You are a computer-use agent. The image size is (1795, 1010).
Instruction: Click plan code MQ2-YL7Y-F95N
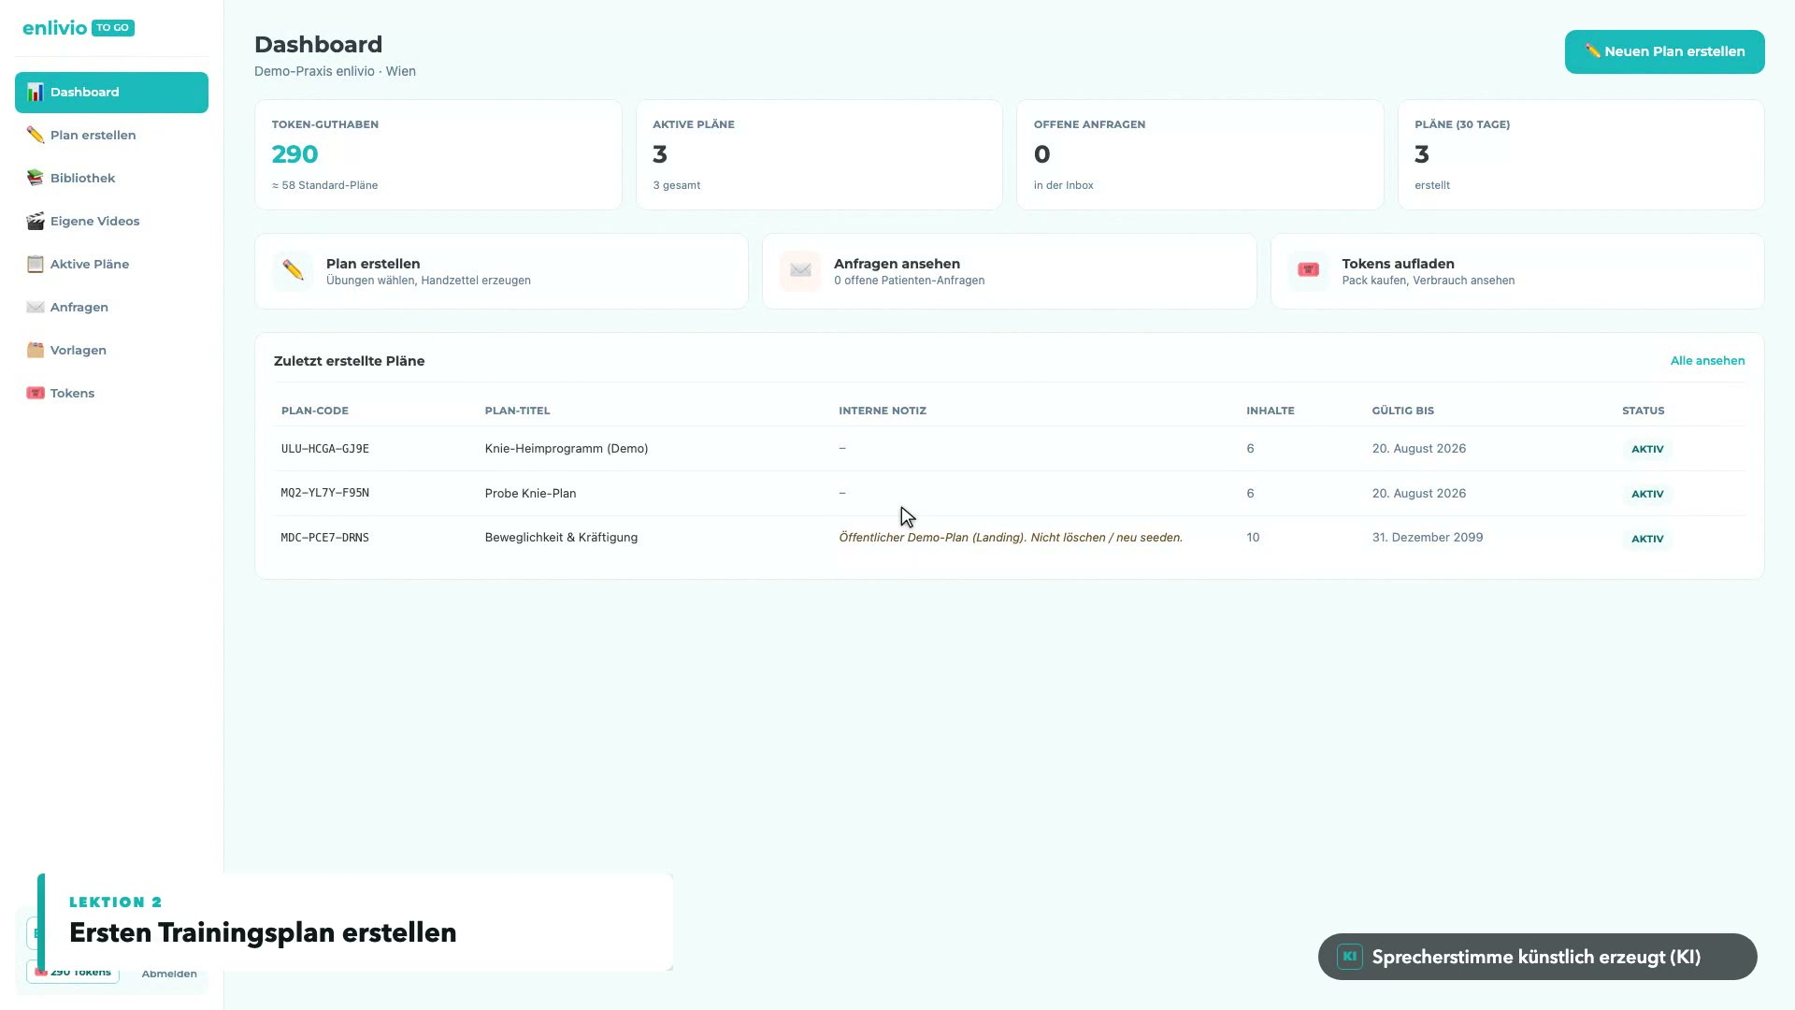pos(324,493)
